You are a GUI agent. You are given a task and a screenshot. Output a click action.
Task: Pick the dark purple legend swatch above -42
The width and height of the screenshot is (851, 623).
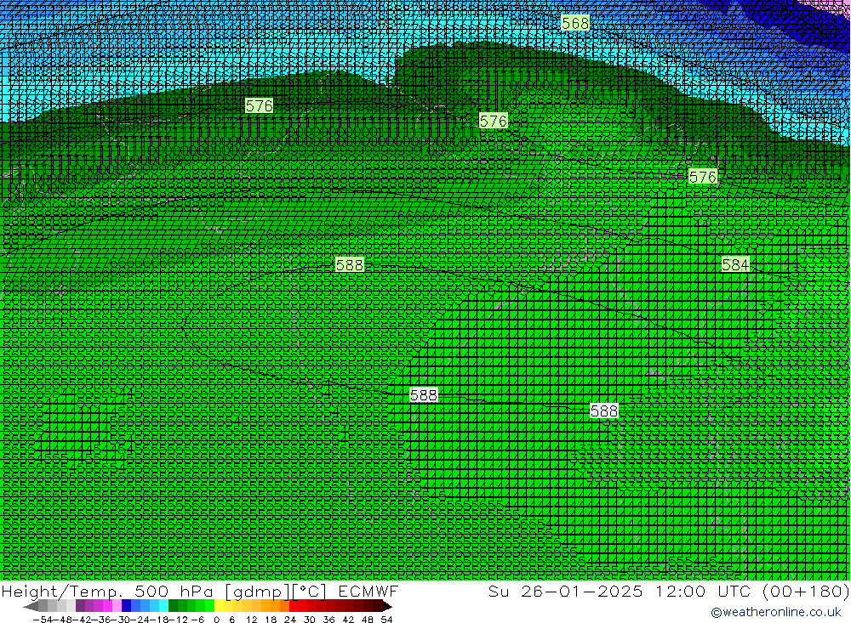[x=80, y=607]
